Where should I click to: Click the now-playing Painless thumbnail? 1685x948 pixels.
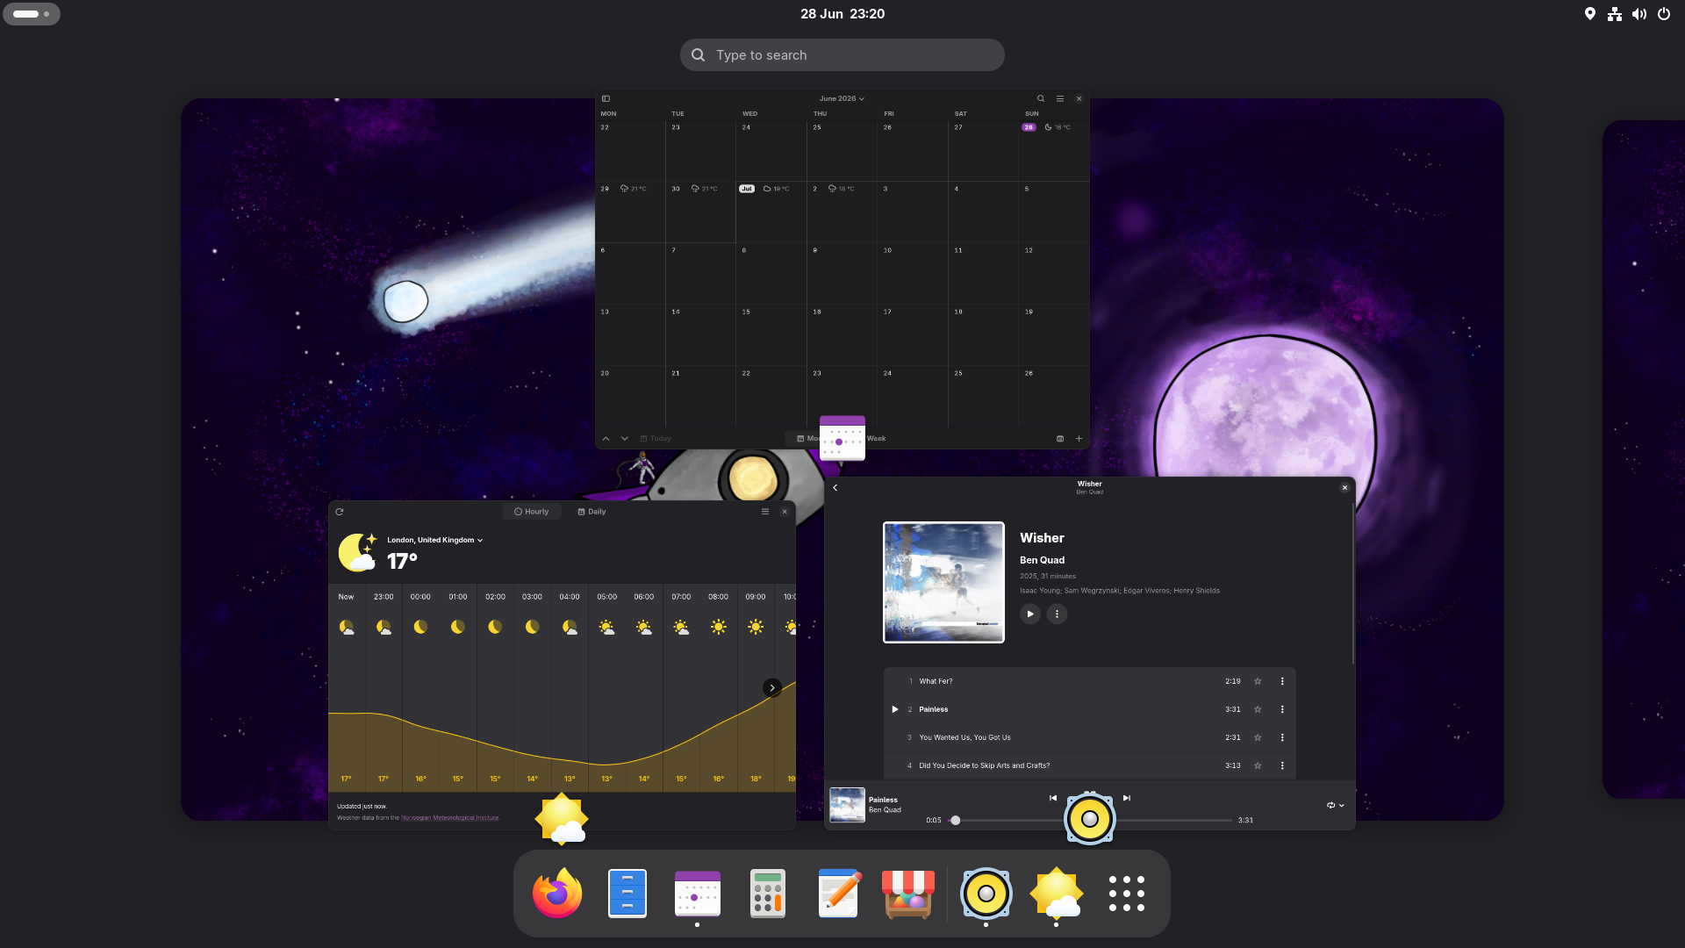tap(847, 805)
